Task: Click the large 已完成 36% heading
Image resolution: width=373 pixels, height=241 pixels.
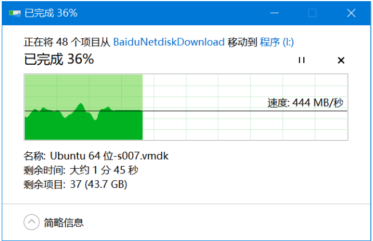Action: click(59, 59)
